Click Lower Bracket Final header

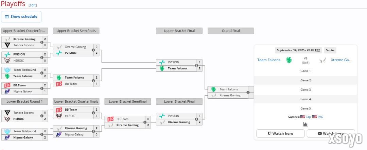[x=179, y=101]
